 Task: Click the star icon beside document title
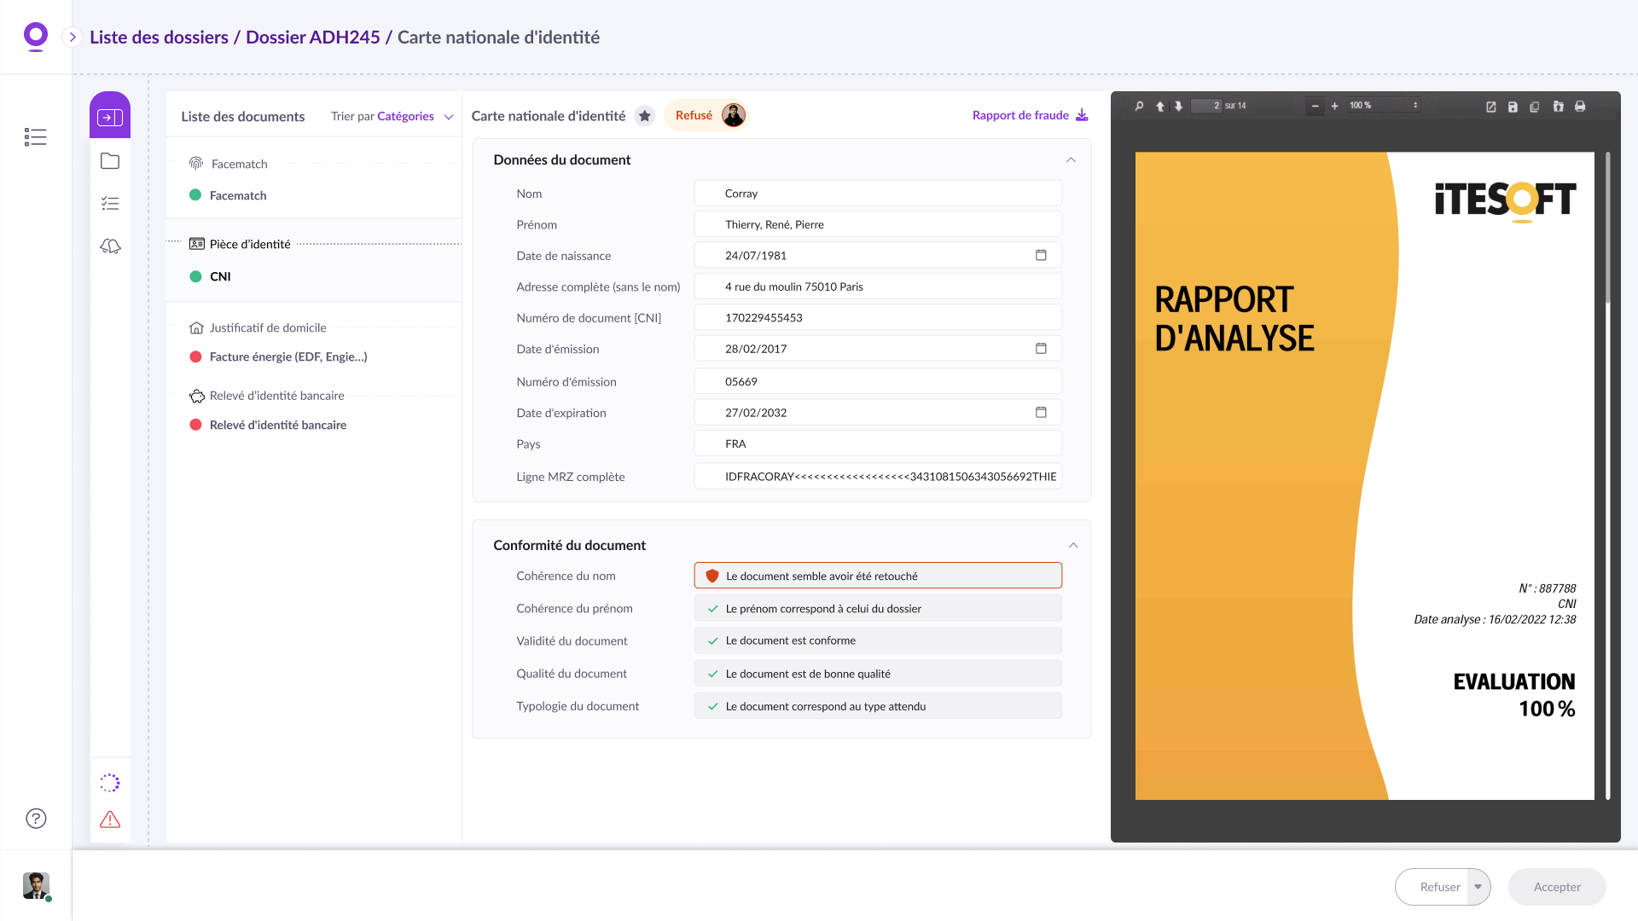point(645,116)
